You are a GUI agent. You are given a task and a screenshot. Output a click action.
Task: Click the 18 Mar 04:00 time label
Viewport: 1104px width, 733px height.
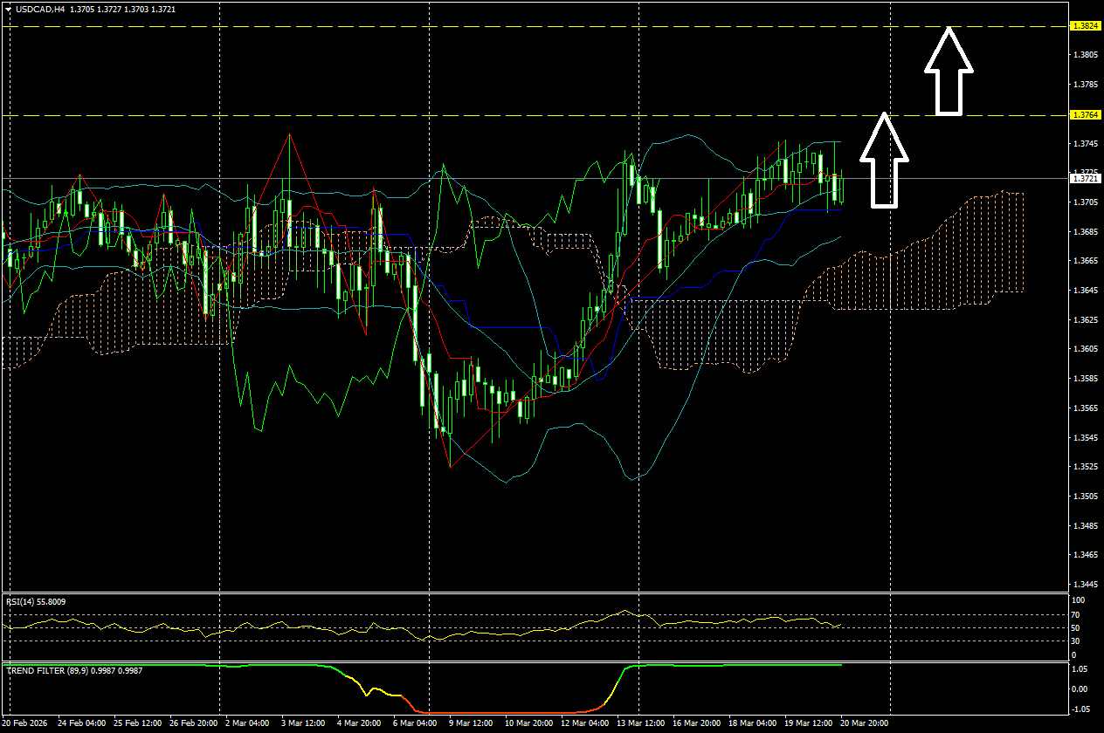click(x=752, y=723)
